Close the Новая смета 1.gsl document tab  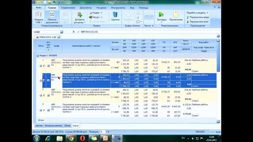(x=59, y=37)
